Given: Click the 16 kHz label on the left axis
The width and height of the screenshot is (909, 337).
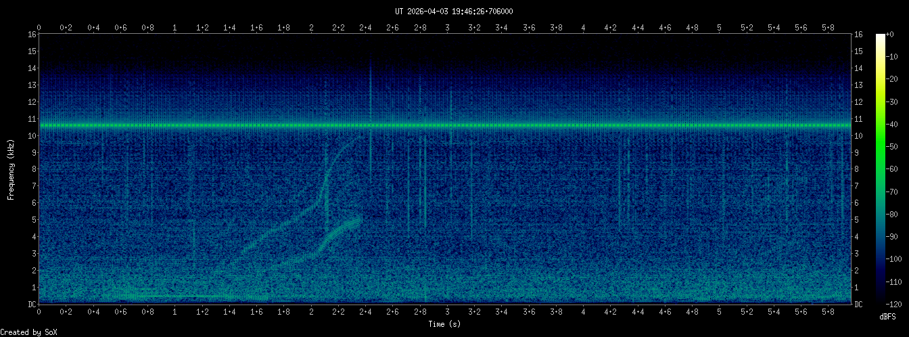Looking at the screenshot, I should click(32, 35).
